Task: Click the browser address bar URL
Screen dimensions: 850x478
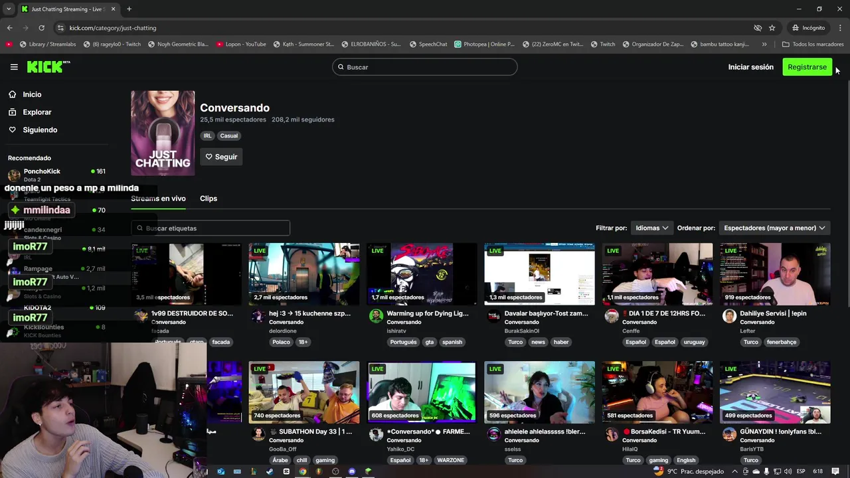Action: [x=113, y=28]
